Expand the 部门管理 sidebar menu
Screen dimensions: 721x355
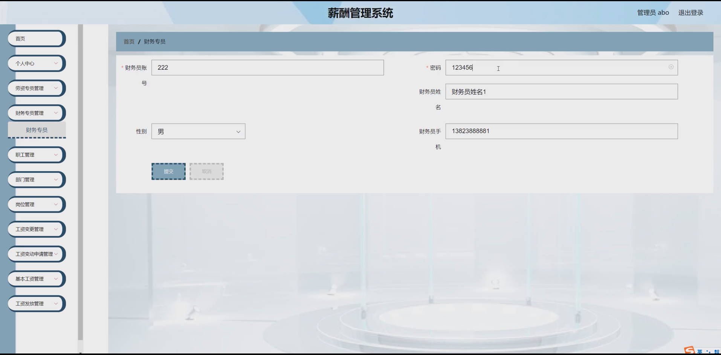(37, 180)
